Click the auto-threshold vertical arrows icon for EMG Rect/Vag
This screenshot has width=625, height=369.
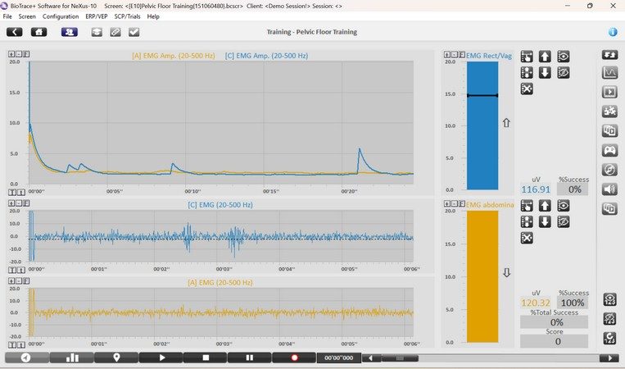coord(527,73)
